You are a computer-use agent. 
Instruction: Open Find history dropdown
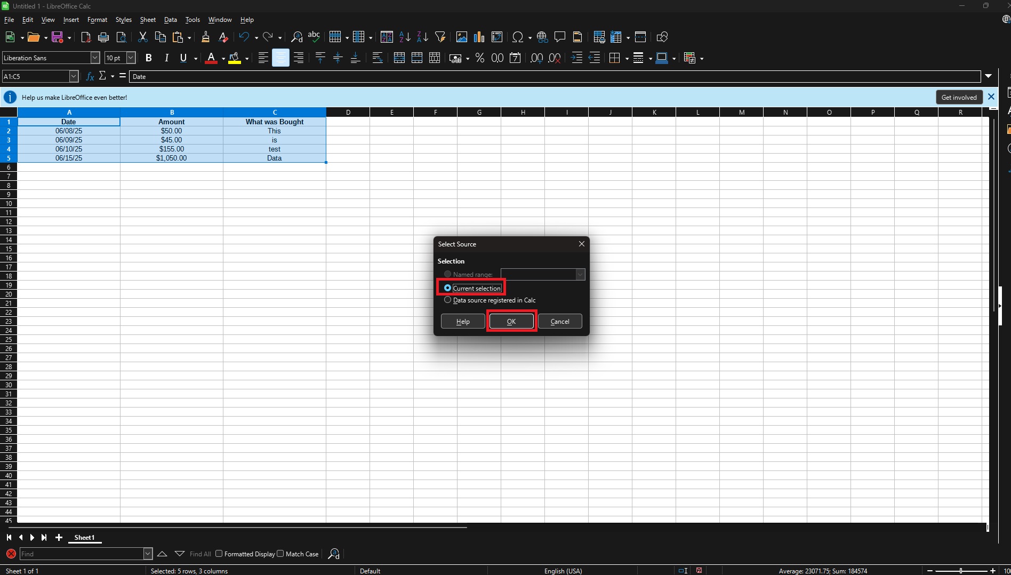(148, 554)
